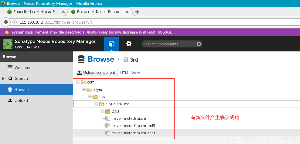Collapse the oss folder node
This screenshot has height=144, width=300.
coord(90,97)
